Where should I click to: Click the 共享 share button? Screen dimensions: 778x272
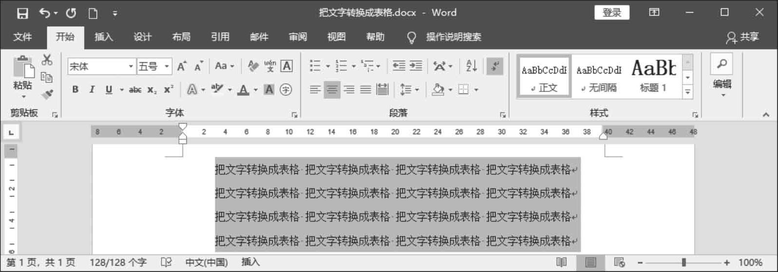[x=742, y=37]
